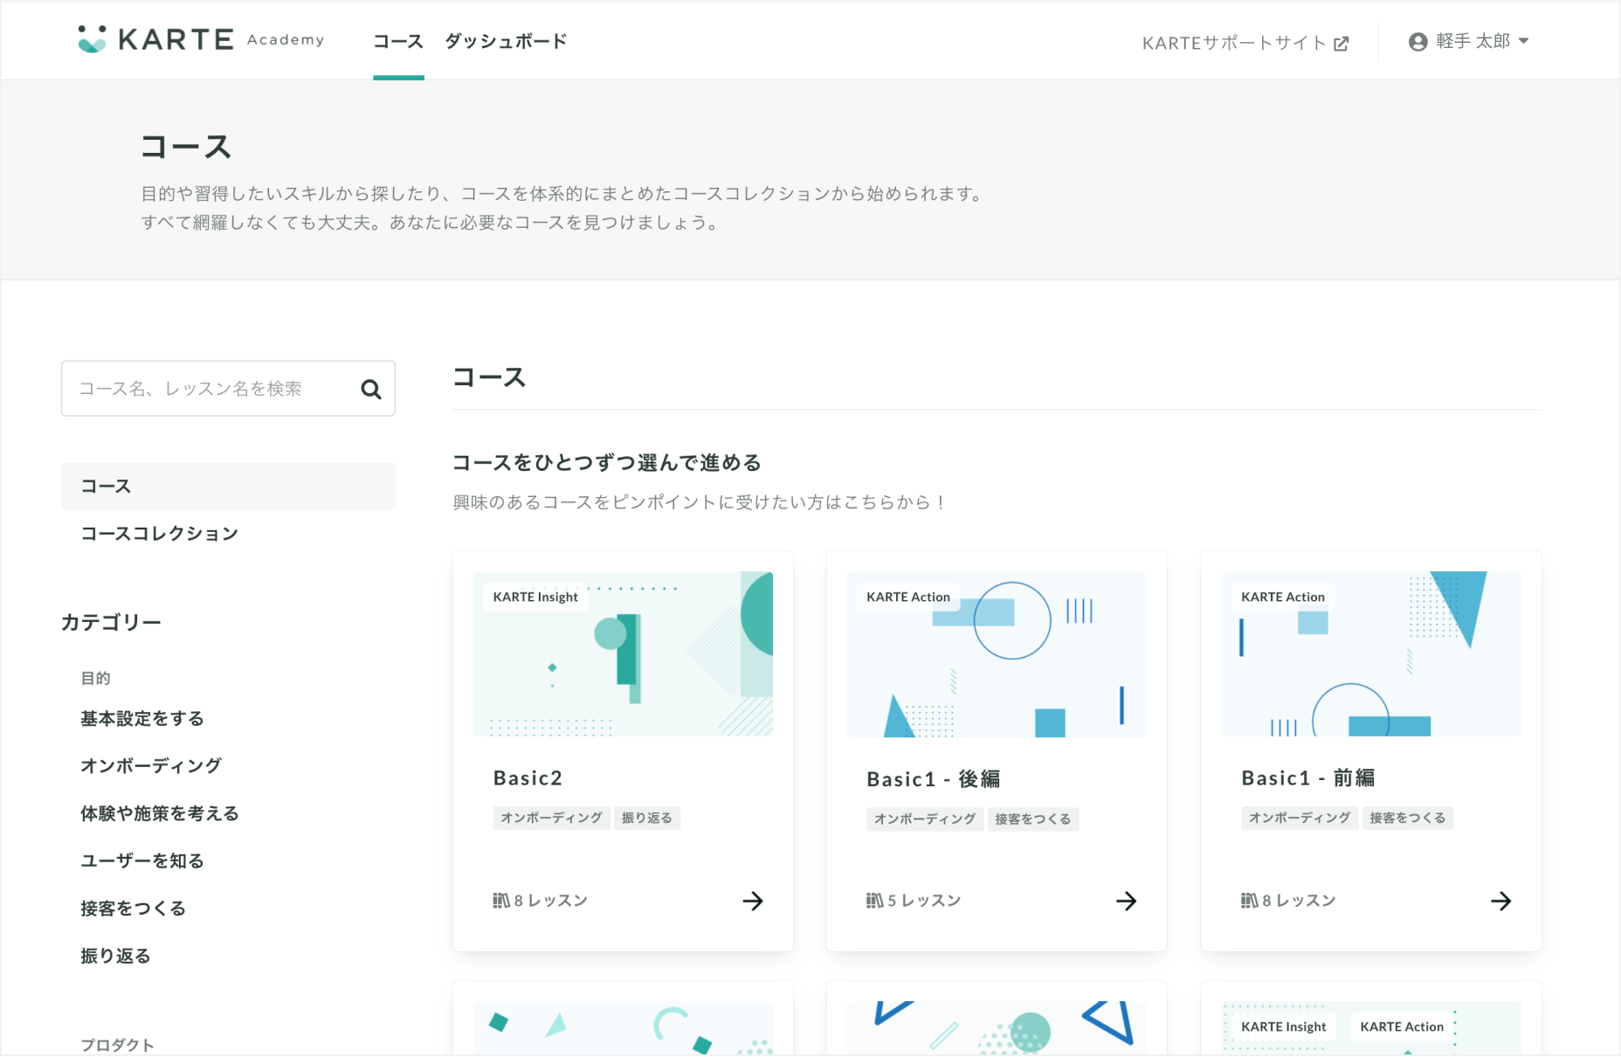Viewport: 1621px width, 1057px height.
Task: Open the Basic2 course arrow
Action: tap(753, 901)
